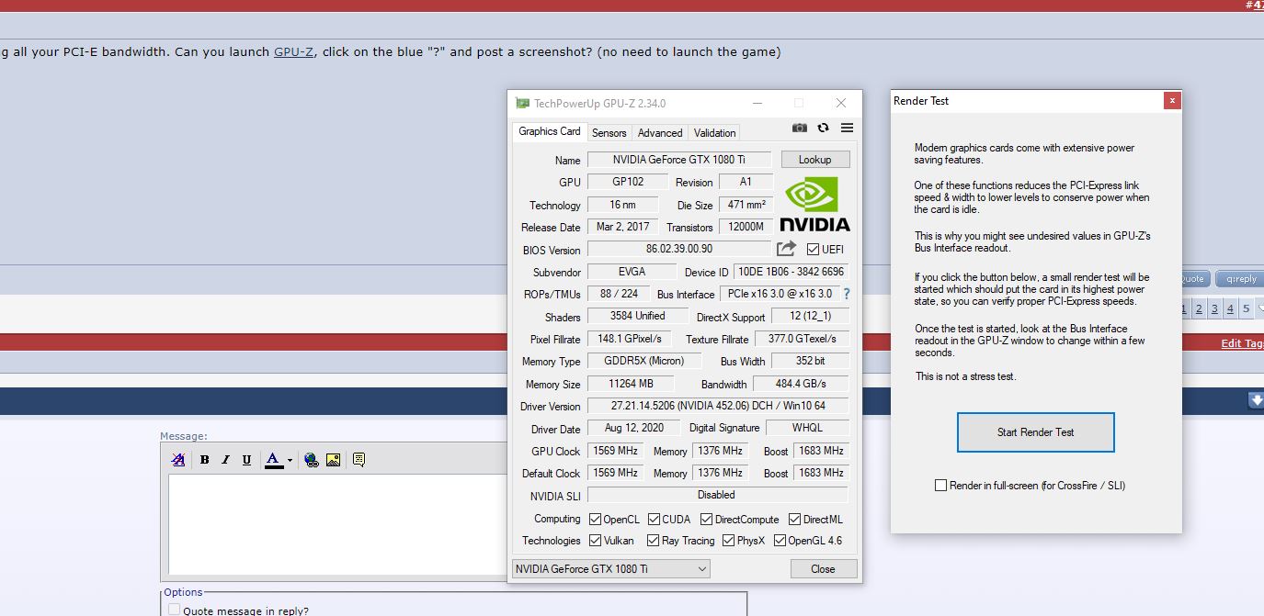Toggle underline in the message editor
Viewport: 1264px width, 616px height.
point(246,460)
